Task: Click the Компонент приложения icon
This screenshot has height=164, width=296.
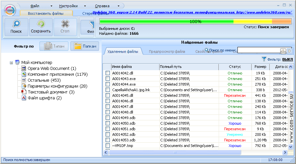Action: 24,74
